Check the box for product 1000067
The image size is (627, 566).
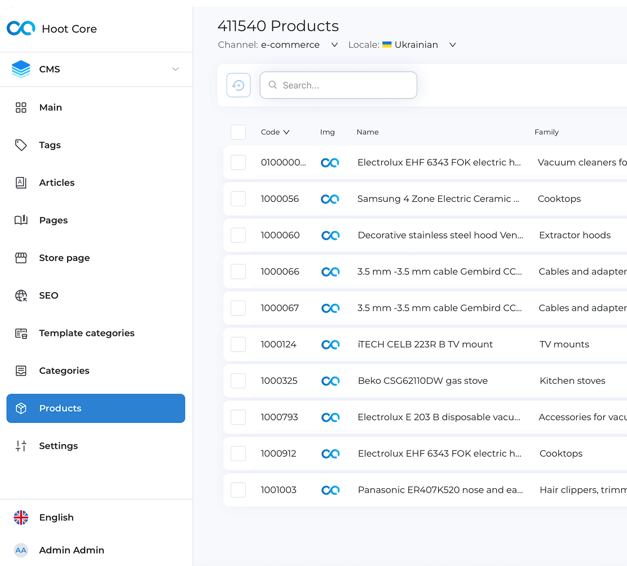[239, 308]
